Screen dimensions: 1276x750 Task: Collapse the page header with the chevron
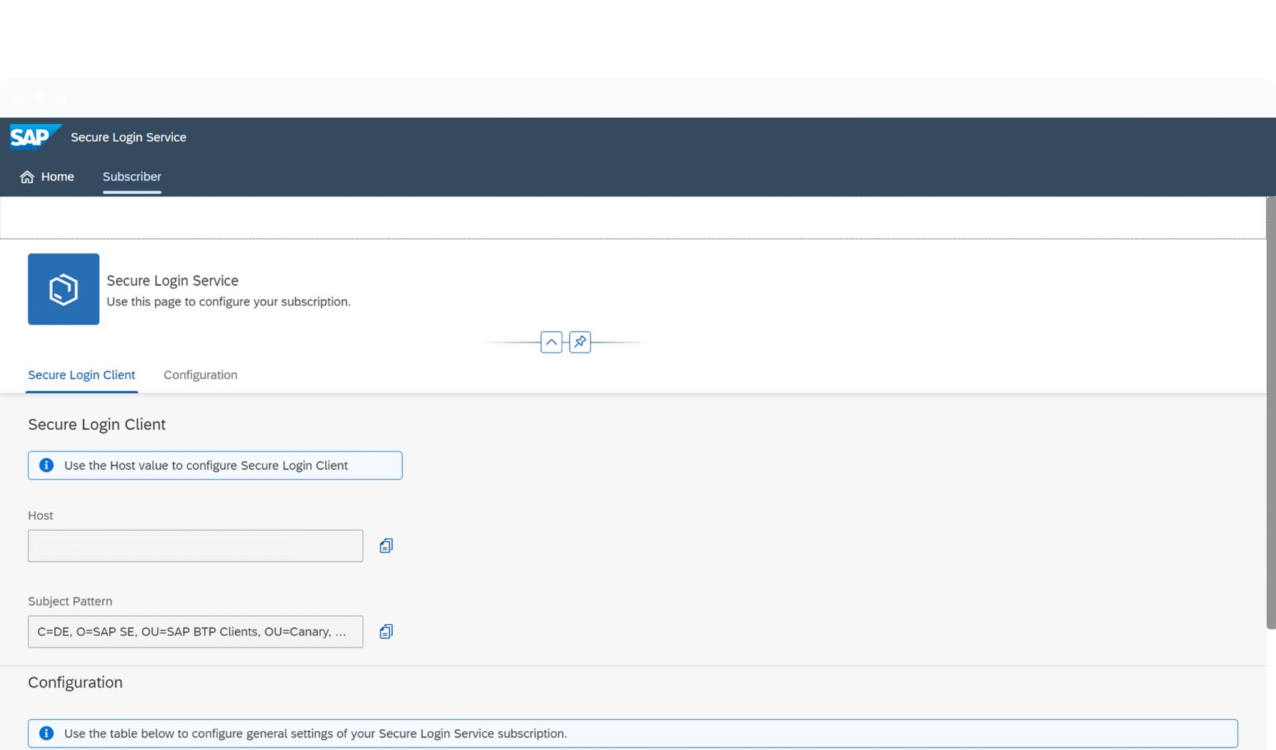pyautogui.click(x=551, y=342)
